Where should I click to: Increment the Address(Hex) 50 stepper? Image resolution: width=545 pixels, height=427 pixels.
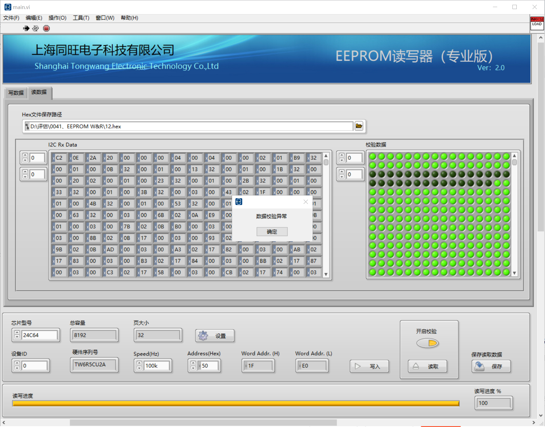(x=193, y=363)
